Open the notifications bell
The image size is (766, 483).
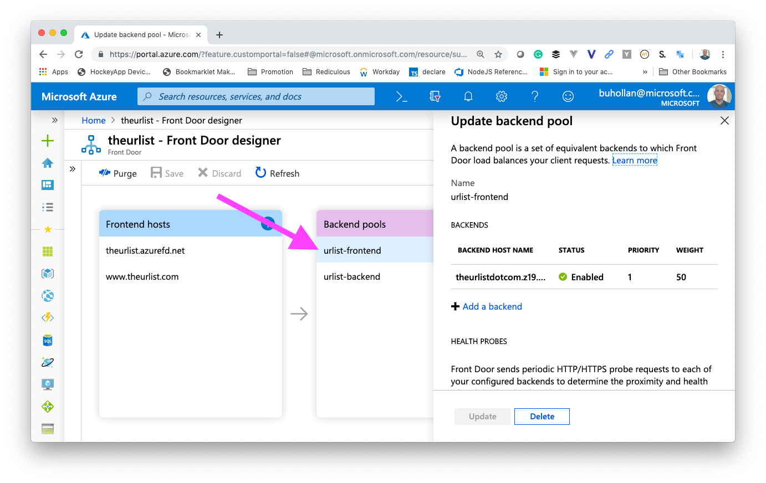coord(468,96)
